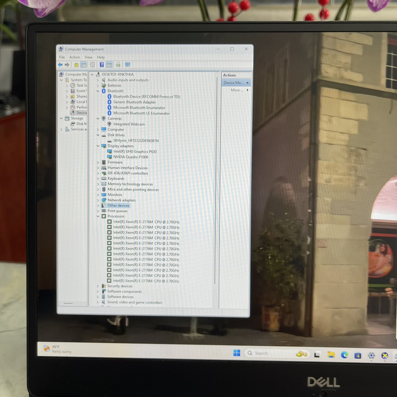
Task: Select the DESKTOP-RNKTH0A root node
Action: [118, 74]
